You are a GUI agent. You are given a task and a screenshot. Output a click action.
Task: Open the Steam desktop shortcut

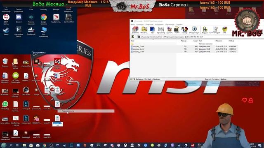6,31
